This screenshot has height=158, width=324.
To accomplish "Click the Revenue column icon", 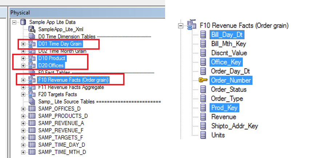I will (204, 117).
